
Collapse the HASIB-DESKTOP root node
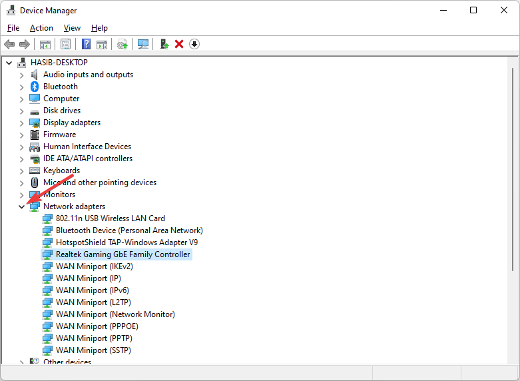coord(9,63)
